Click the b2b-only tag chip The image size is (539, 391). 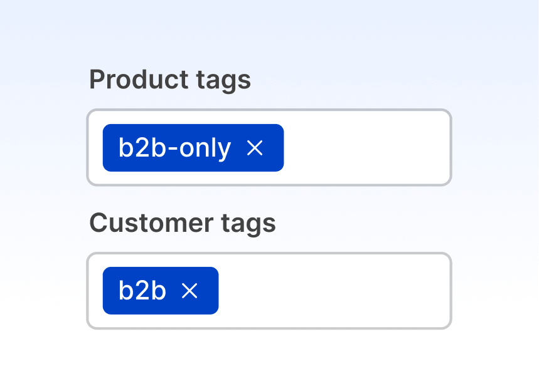pos(193,148)
